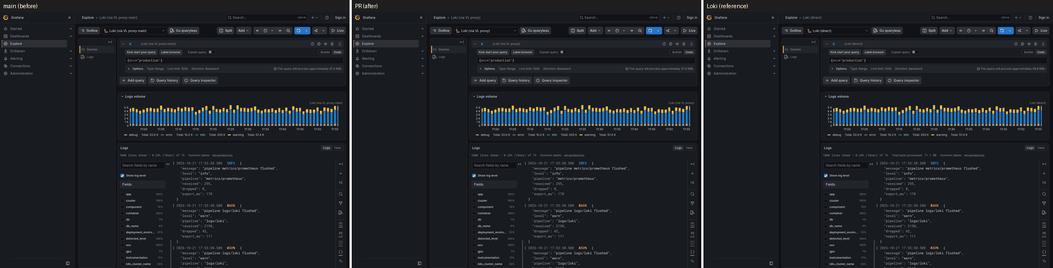Open help icon in PR (after) top bar

(678, 17)
